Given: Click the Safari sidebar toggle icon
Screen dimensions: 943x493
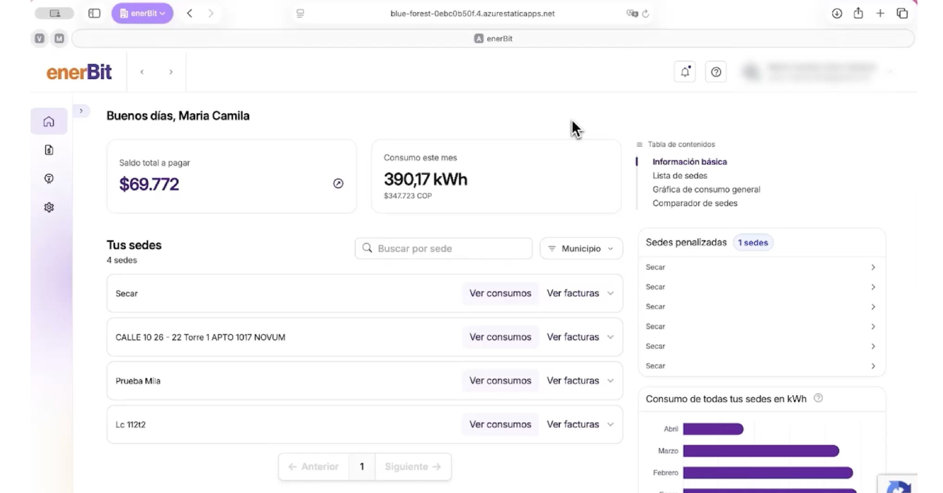Looking at the screenshot, I should (x=94, y=14).
